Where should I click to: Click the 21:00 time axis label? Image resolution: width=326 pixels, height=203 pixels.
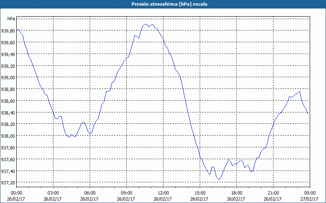(x=273, y=193)
